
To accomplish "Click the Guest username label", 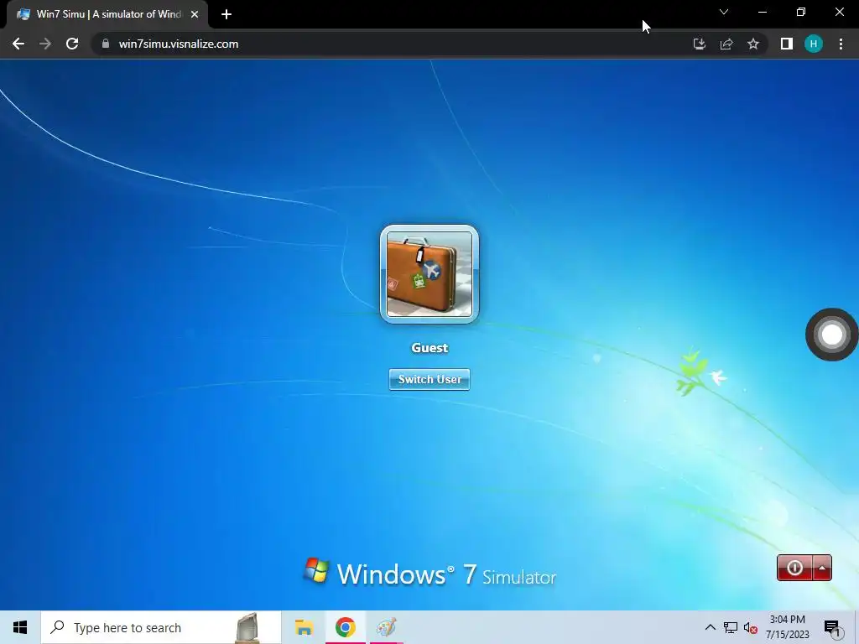I will (x=429, y=348).
